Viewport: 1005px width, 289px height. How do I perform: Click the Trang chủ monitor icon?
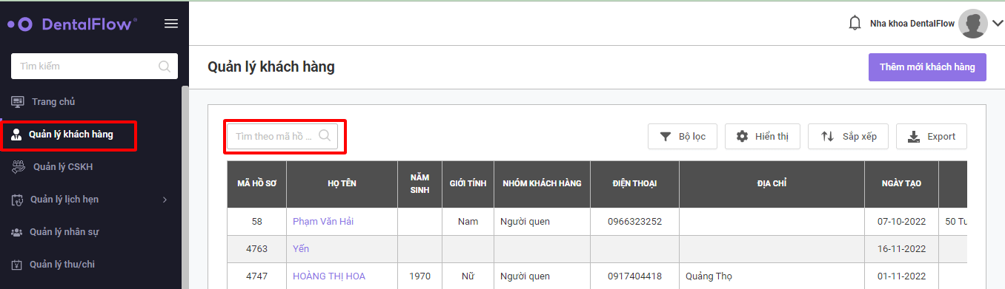pyautogui.click(x=18, y=102)
